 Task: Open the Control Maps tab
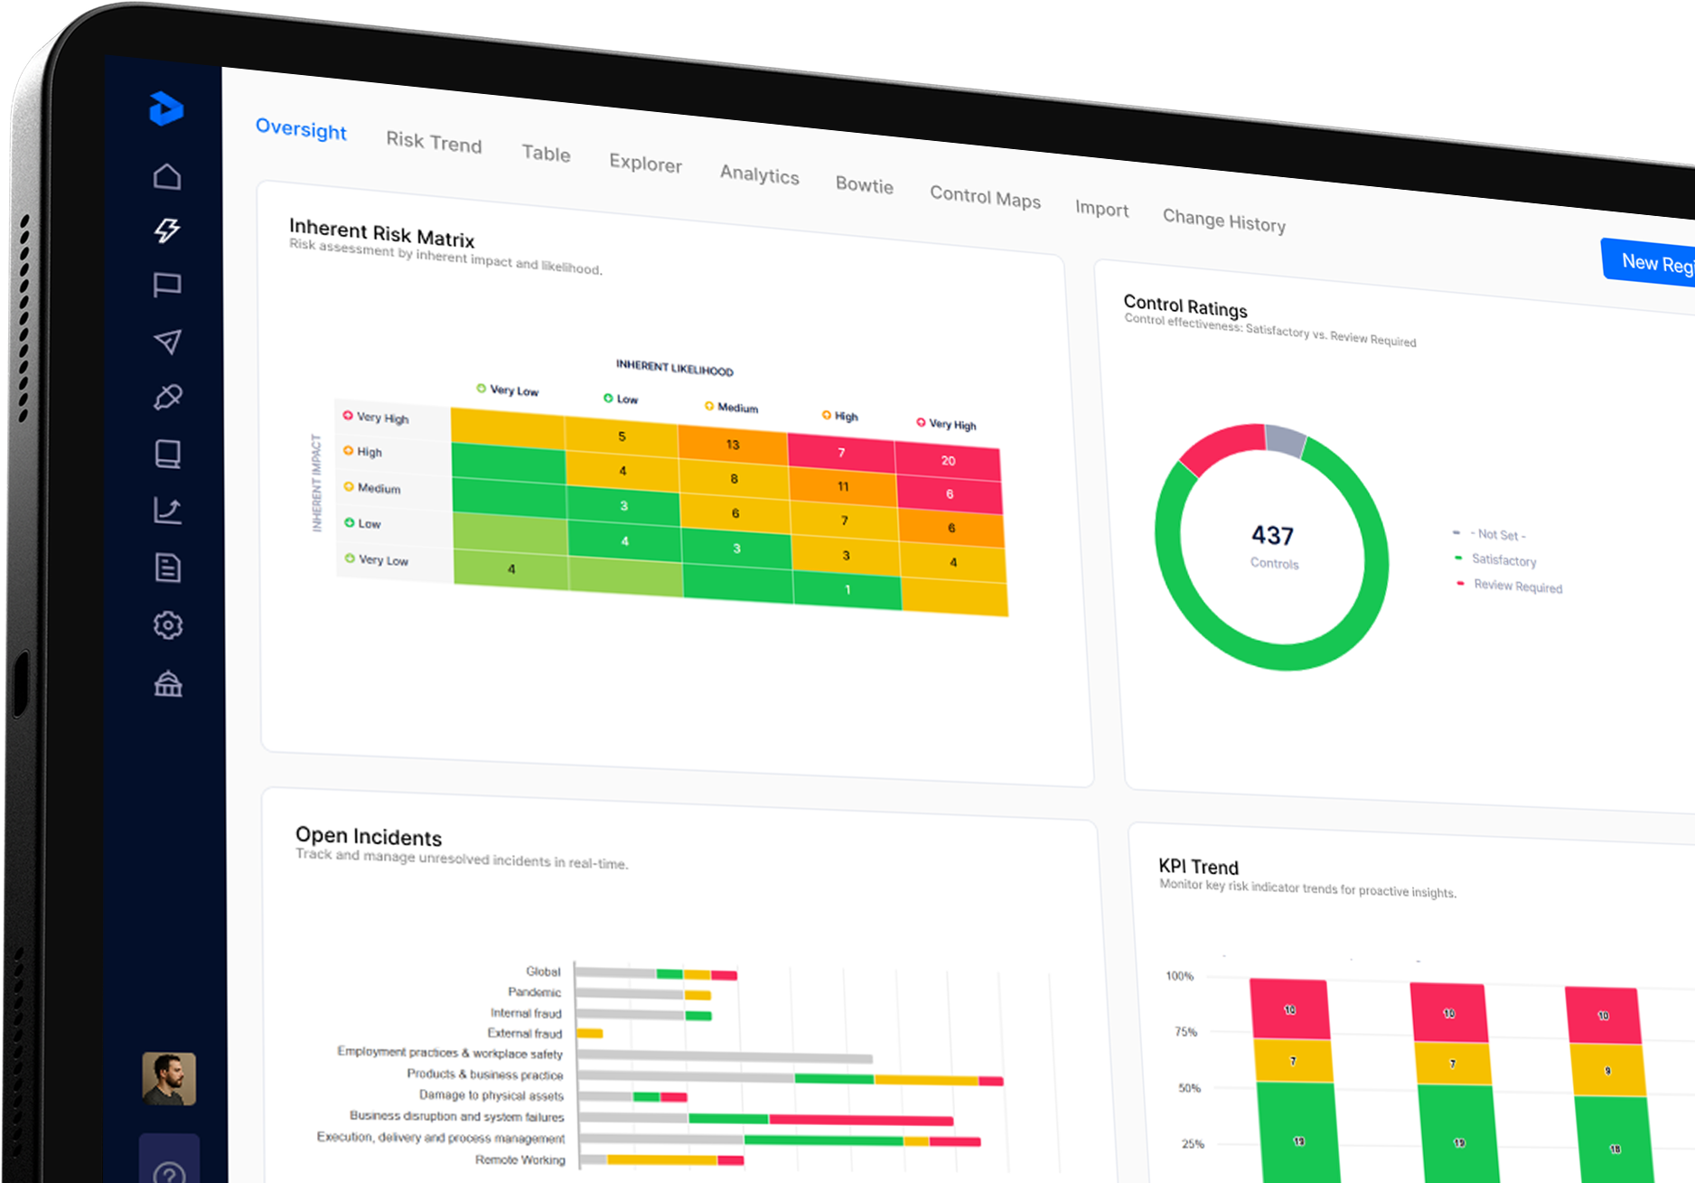point(985,197)
